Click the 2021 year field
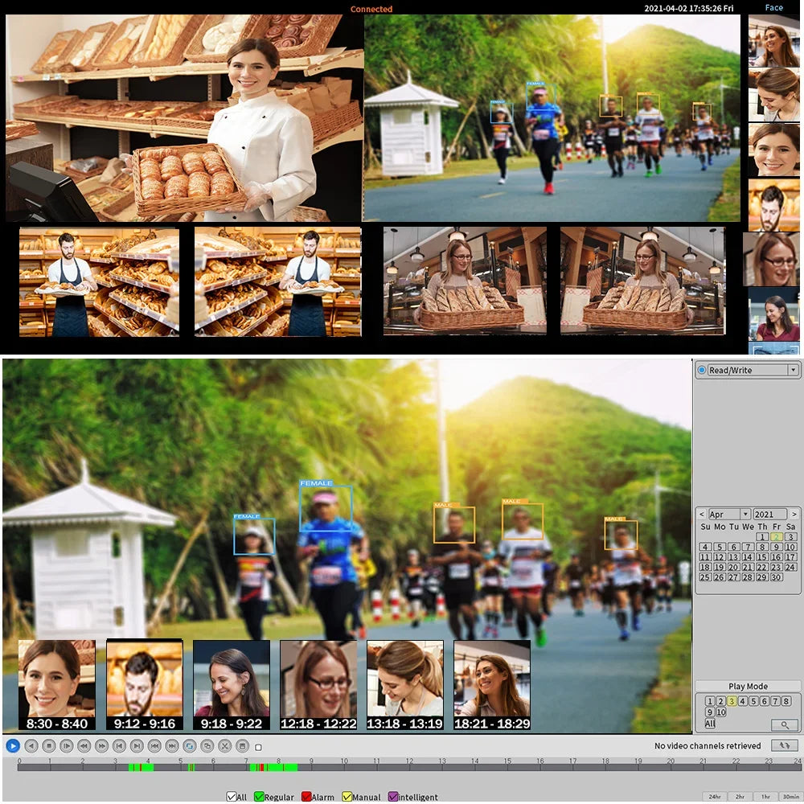The image size is (804, 804). 769,515
